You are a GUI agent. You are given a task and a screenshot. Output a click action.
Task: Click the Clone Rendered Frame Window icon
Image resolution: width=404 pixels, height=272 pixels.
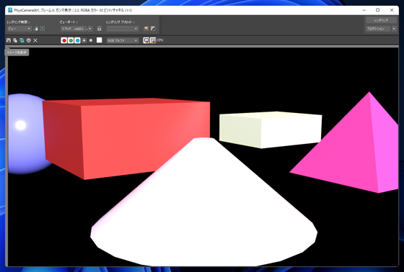click(x=22, y=40)
